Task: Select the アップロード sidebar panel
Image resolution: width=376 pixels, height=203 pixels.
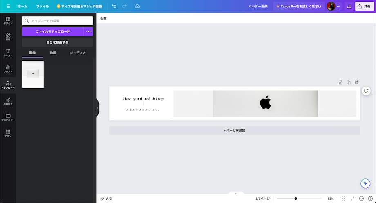Action: pyautogui.click(x=8, y=85)
